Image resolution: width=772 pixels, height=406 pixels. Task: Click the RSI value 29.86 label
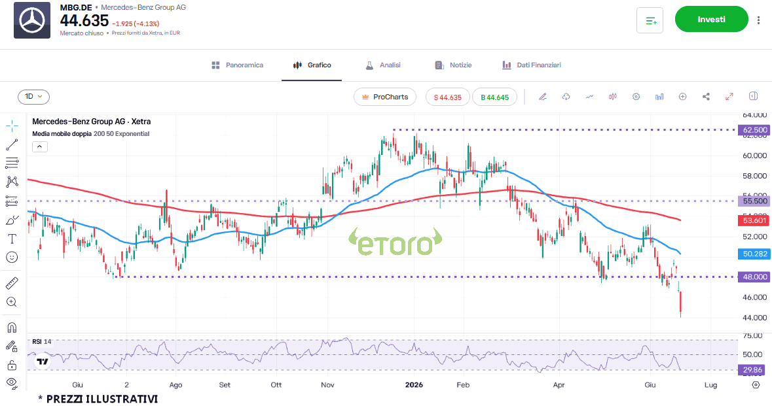point(754,370)
